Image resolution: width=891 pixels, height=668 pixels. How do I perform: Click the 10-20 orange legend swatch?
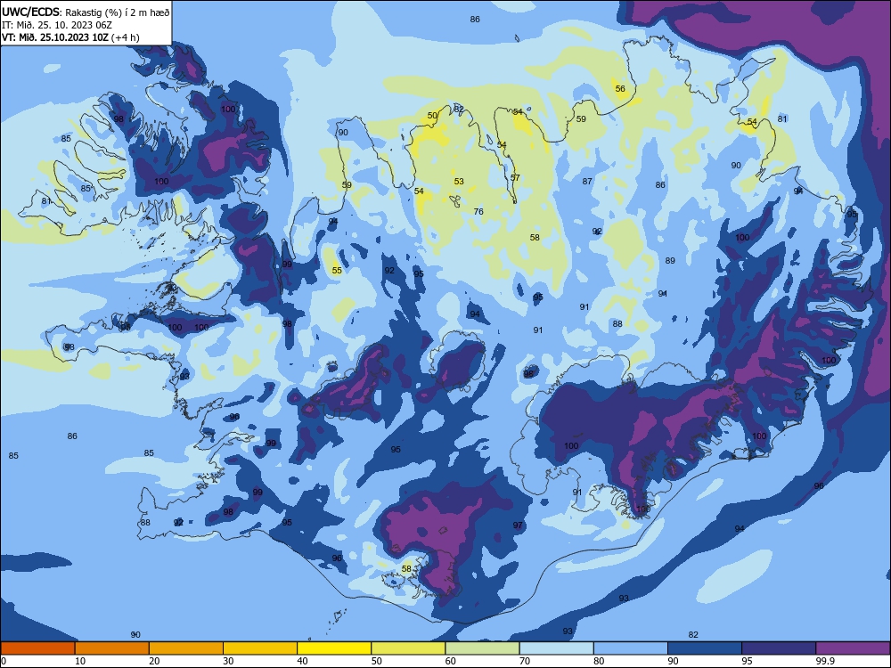pos(112,648)
